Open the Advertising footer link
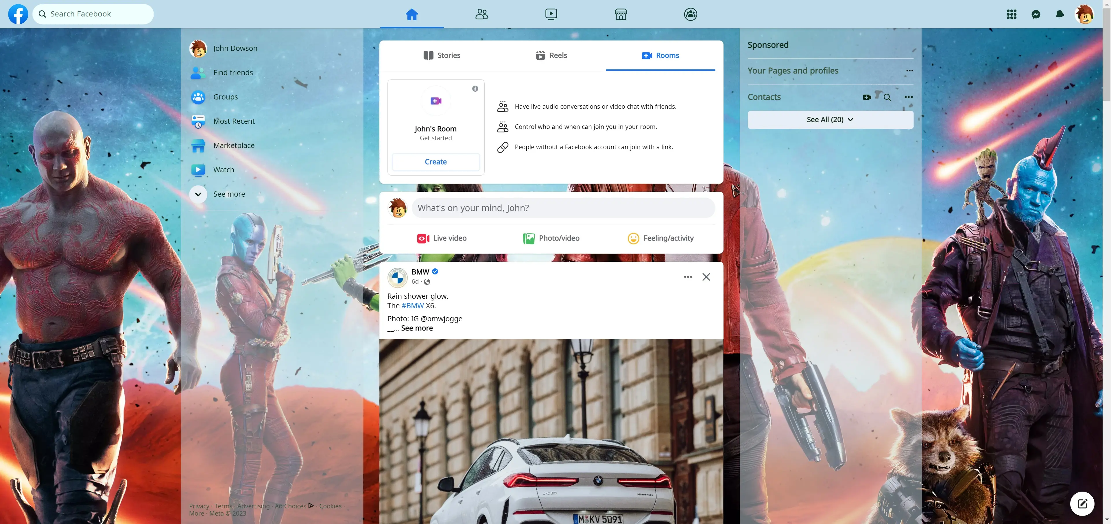 253,506
